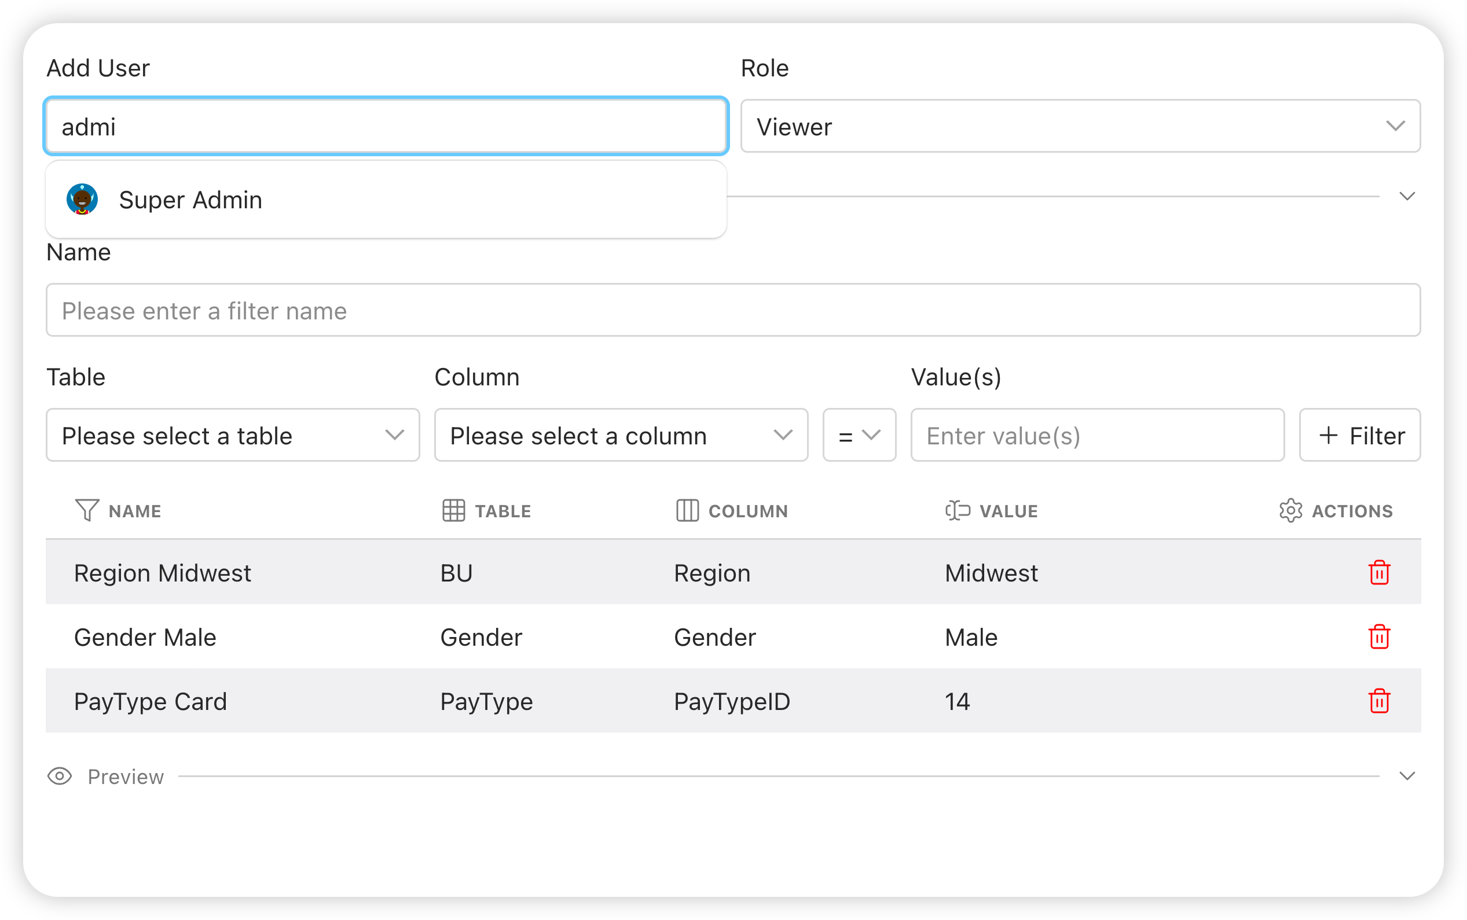
Task: Delete the Gender Male filter
Action: 1379,637
